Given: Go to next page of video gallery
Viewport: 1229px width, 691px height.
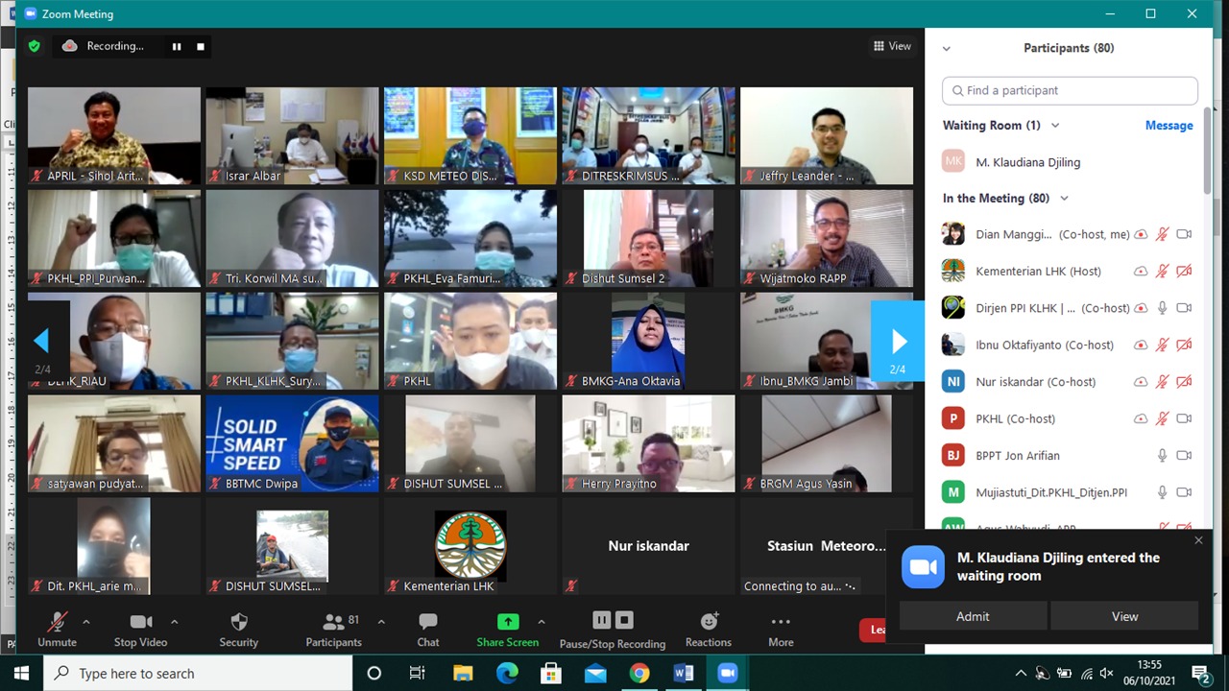Looking at the screenshot, I should [x=898, y=342].
